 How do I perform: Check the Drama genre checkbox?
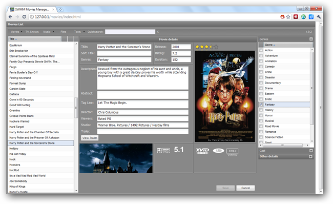click(261, 88)
